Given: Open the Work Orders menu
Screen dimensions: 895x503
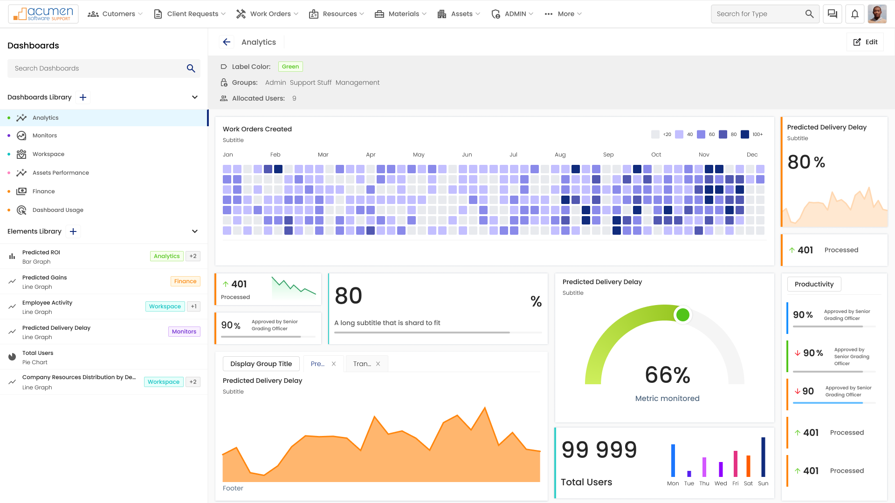Looking at the screenshot, I should coord(267,14).
